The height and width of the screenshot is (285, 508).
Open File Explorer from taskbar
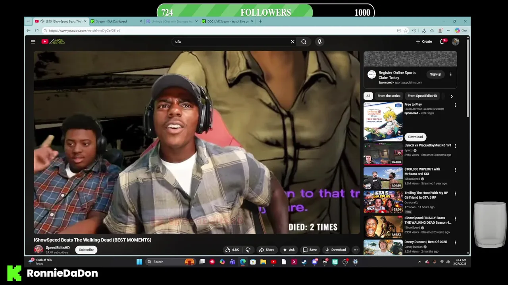click(263, 262)
